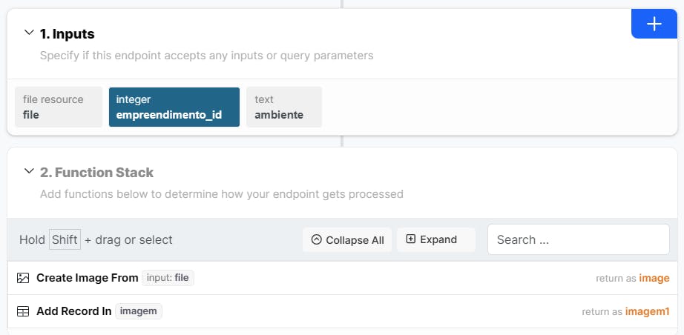Click the 'imagem1' return variable
This screenshot has height=335, width=684.
pyautogui.click(x=647, y=312)
